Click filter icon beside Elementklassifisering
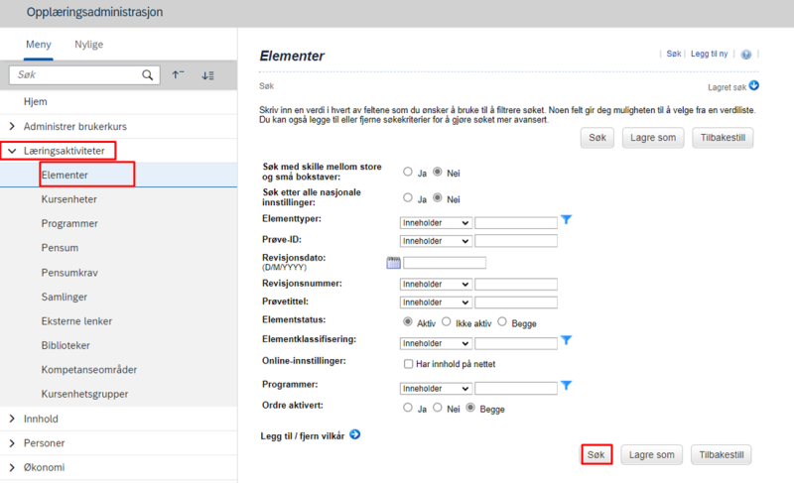The width and height of the screenshot is (794, 483). pyautogui.click(x=566, y=340)
